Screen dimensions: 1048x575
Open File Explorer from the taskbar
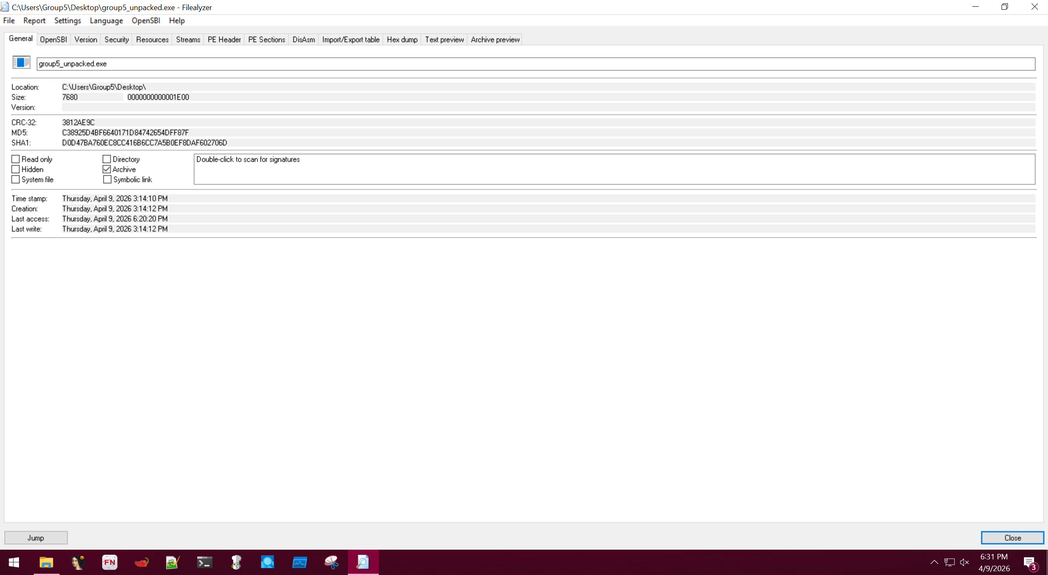coord(46,562)
